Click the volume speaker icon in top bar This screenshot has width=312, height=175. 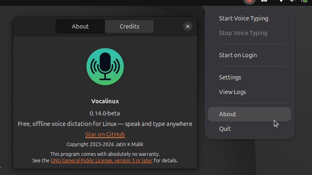[292, 1]
